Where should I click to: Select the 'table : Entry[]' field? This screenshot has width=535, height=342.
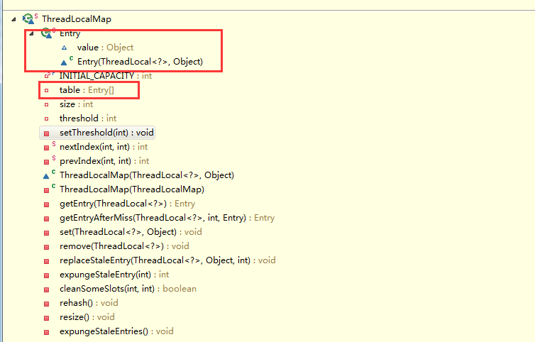pos(87,90)
